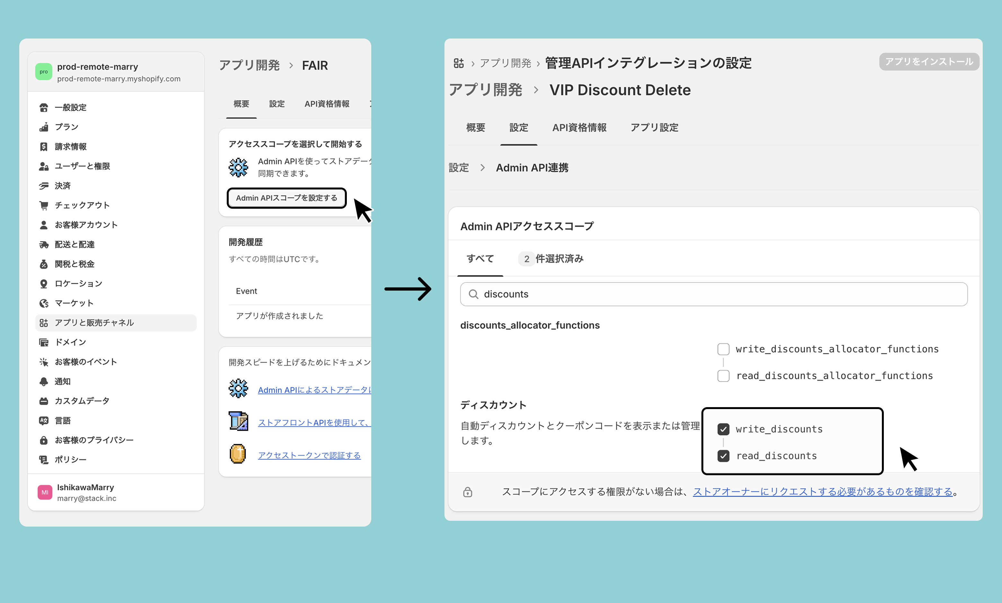Enable read_discounts_allocator_functions checkbox
The image size is (1002, 603).
(723, 376)
